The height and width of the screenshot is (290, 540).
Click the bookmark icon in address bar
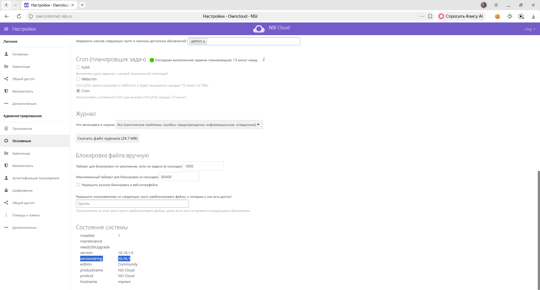[x=430, y=16]
